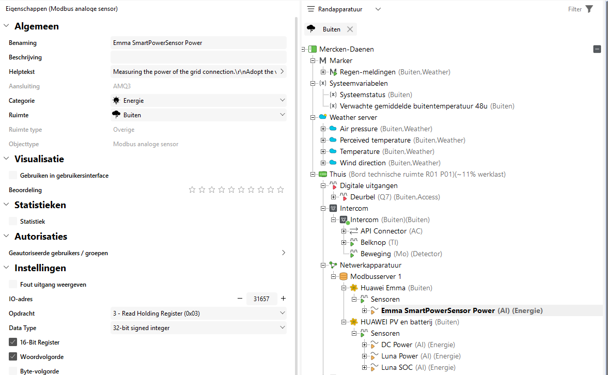Expand the Luna Power tree node
The width and height of the screenshot is (608, 375).
pyautogui.click(x=364, y=356)
